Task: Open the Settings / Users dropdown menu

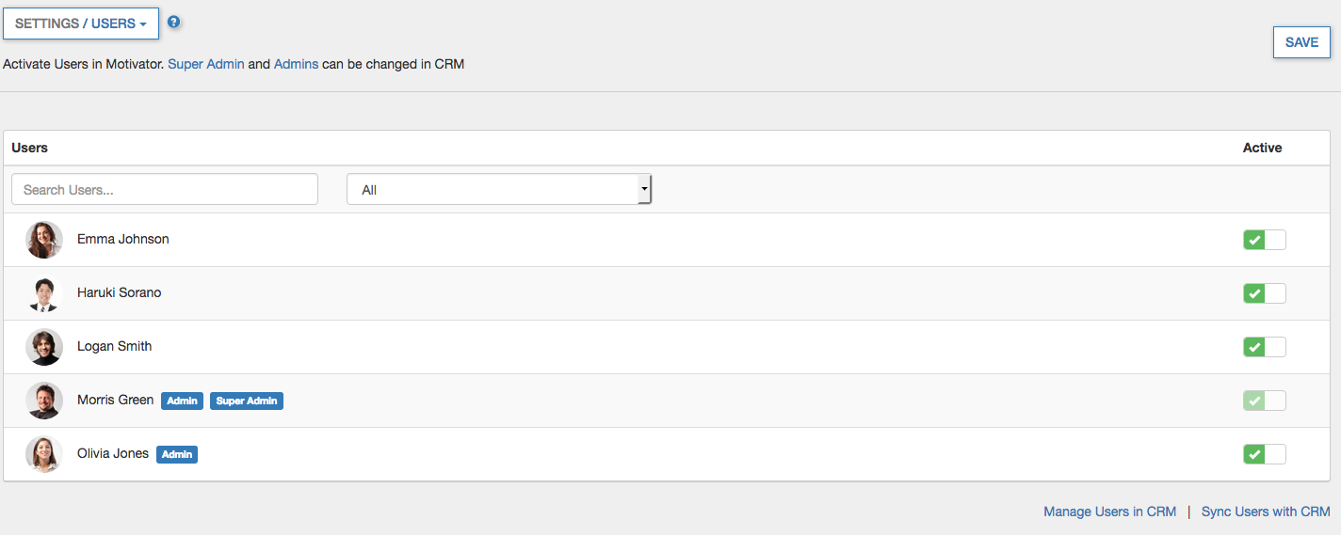Action: pyautogui.click(x=81, y=24)
